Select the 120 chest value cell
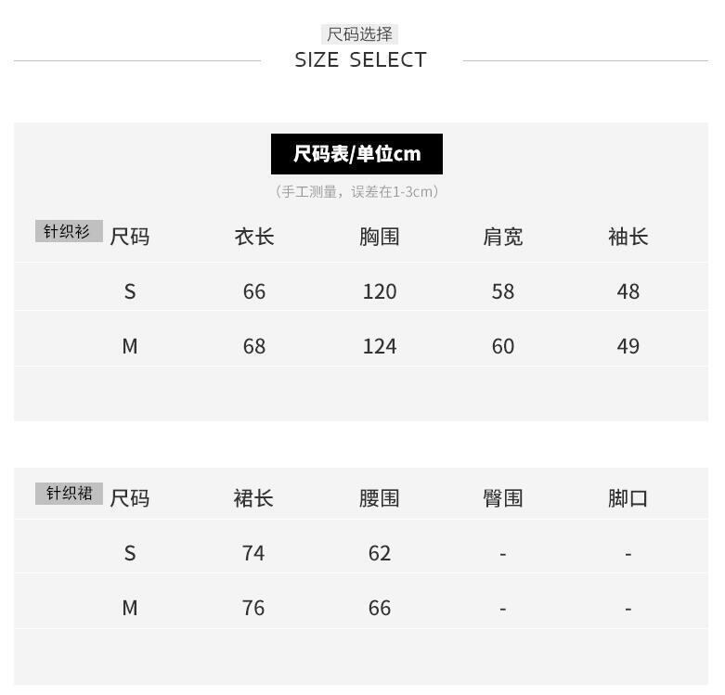 380,291
